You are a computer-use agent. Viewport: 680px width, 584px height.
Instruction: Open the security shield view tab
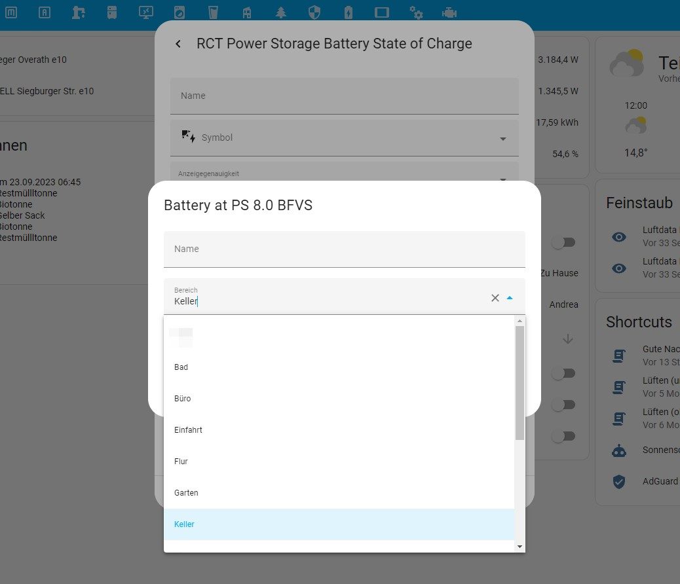coord(314,12)
